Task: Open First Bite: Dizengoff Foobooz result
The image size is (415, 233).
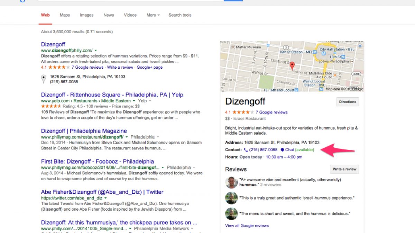Action: [x=98, y=161]
